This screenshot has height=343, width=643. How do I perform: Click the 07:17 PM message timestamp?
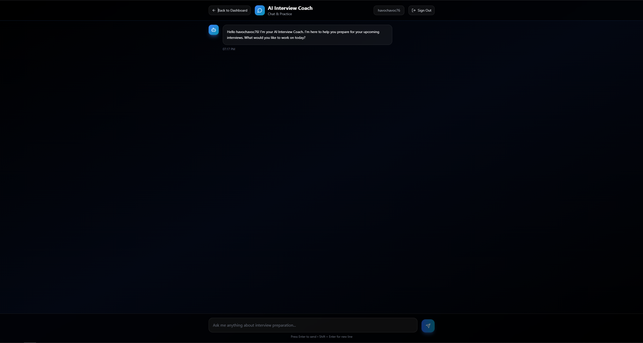[x=229, y=49]
